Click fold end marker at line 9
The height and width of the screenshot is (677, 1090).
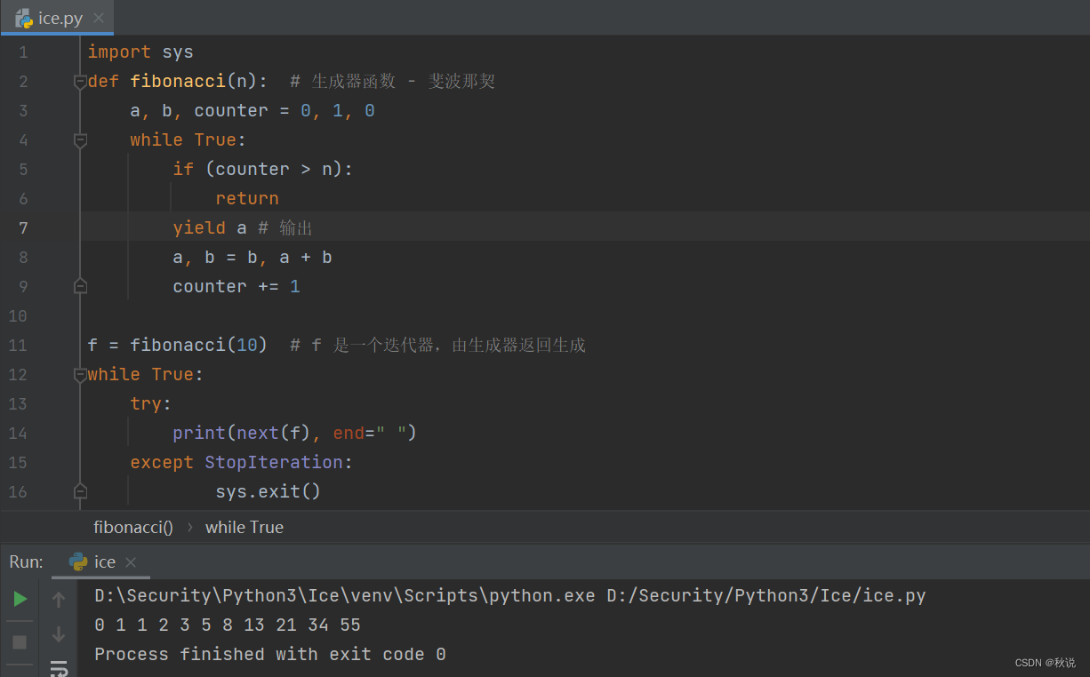tap(80, 286)
